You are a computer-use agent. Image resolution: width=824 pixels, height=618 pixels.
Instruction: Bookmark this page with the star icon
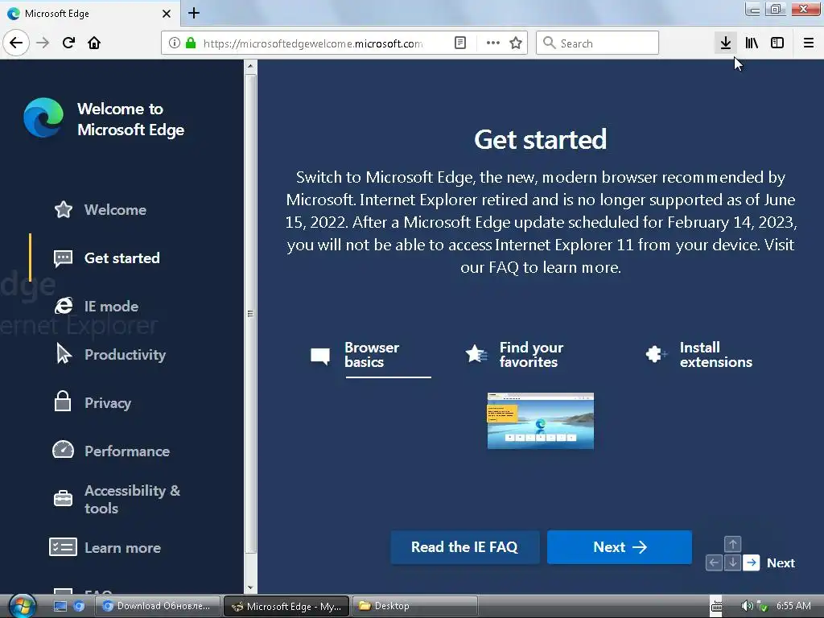point(516,43)
